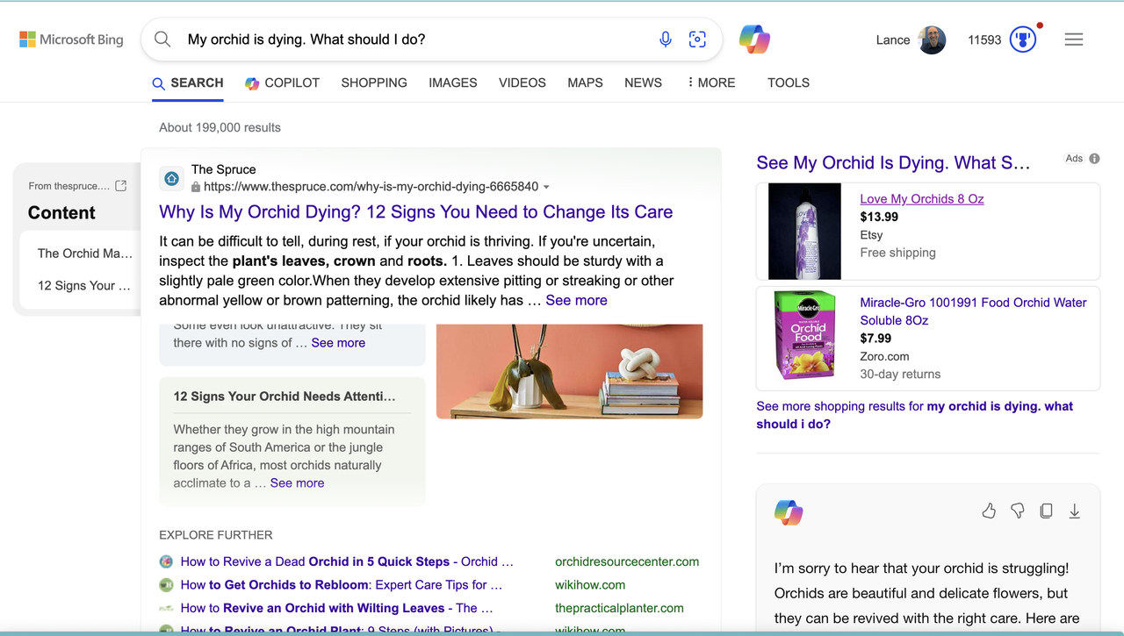
Task: Open 'Why Is My Orchid Dying?' result title
Action: 416,211
